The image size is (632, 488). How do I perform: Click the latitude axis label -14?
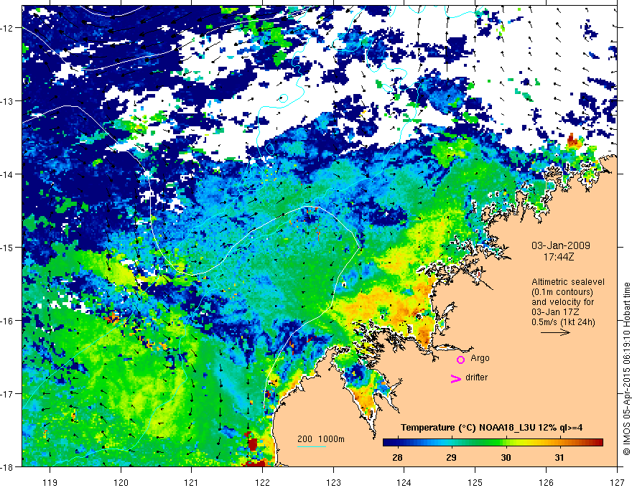(7, 174)
